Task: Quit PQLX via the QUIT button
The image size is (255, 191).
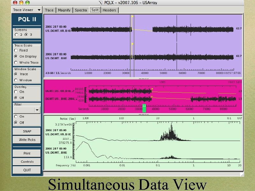Action: coord(27,170)
